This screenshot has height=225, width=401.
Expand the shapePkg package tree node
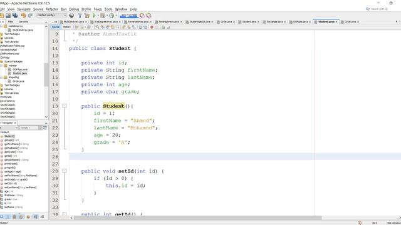(x=1, y=77)
